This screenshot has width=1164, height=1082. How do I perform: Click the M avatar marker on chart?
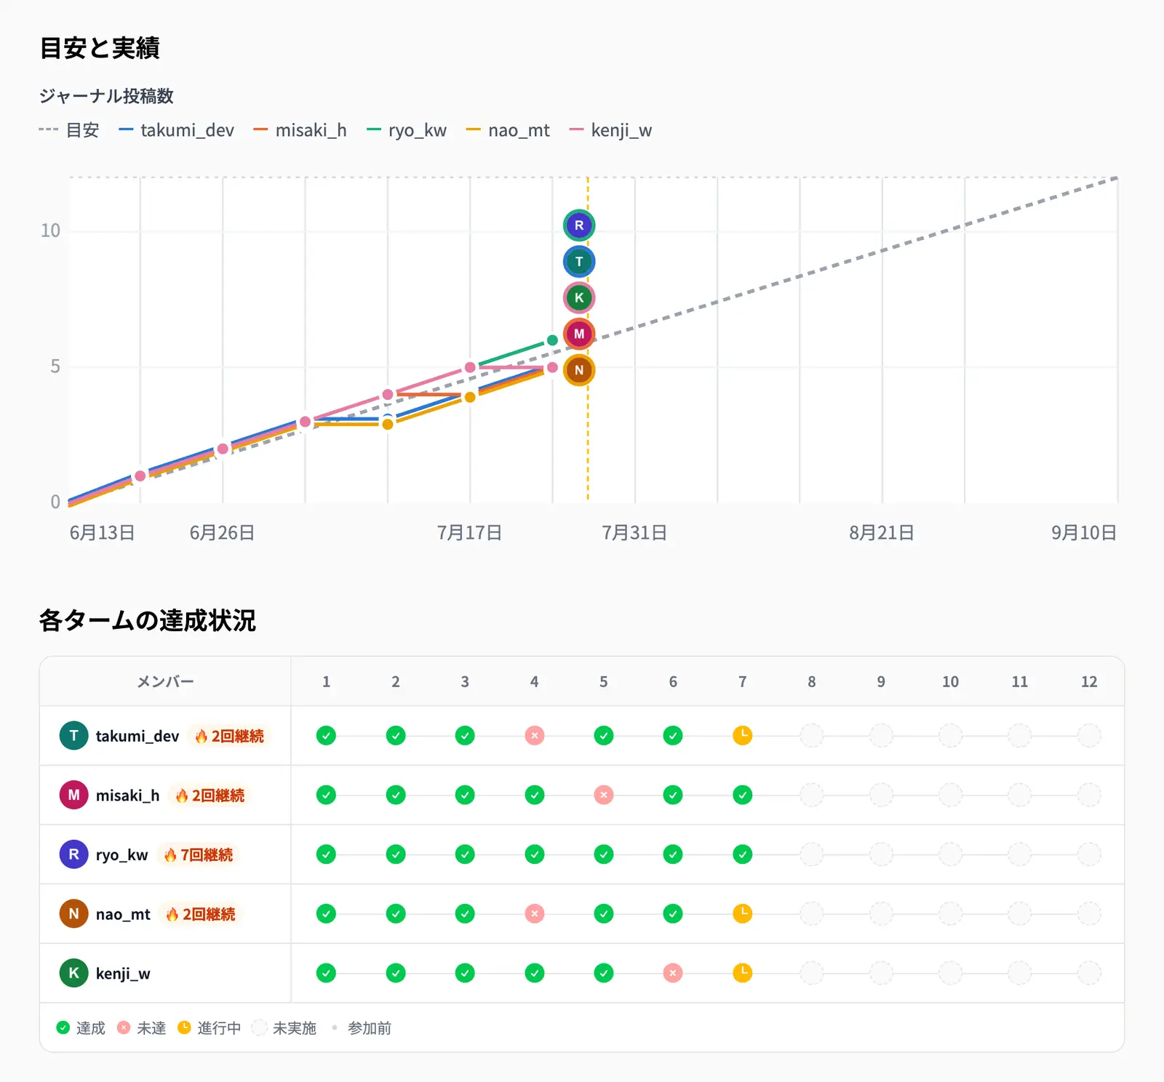(x=579, y=334)
